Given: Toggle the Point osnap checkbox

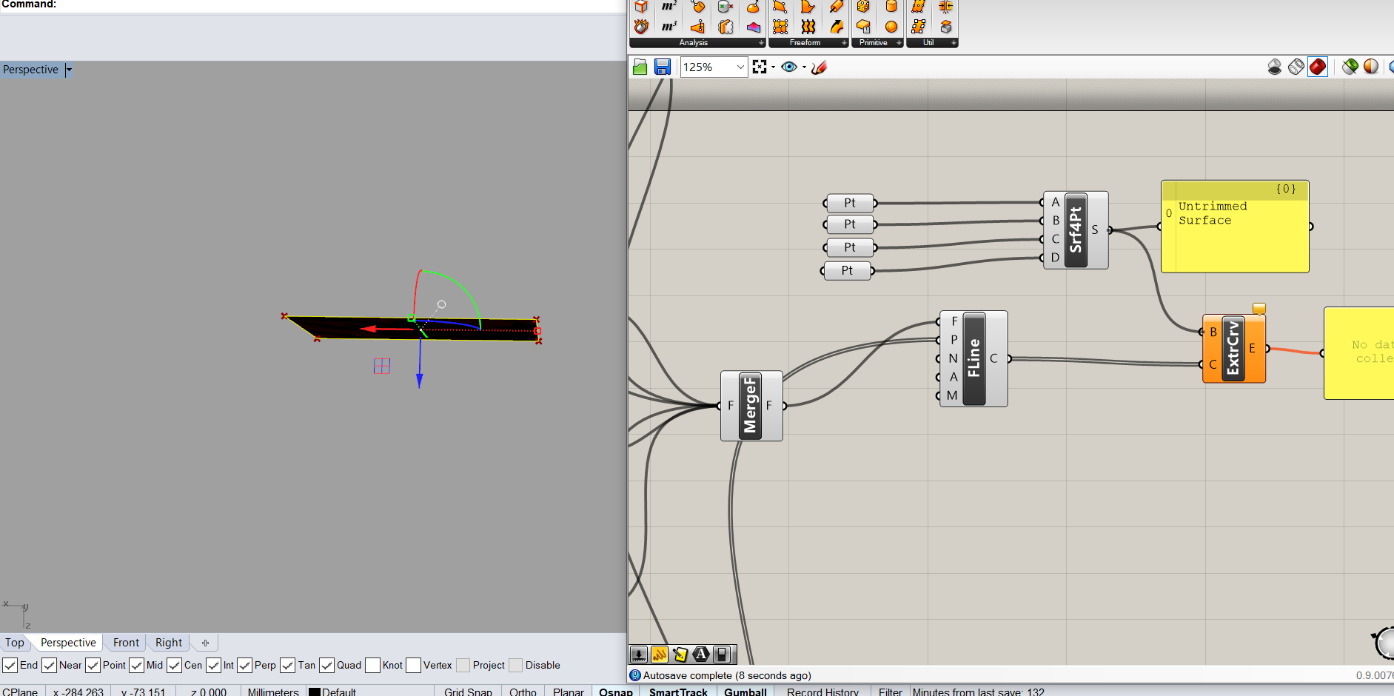Looking at the screenshot, I should (x=93, y=666).
